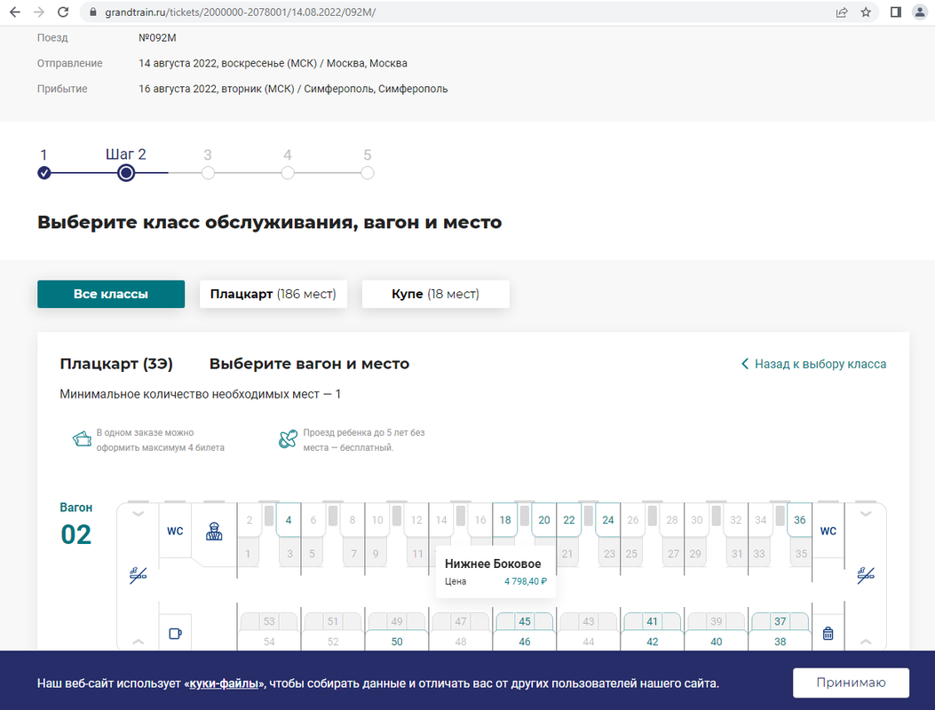Click bottom-left up chevron in wagon
The width and height of the screenshot is (935, 710).
[x=138, y=642]
